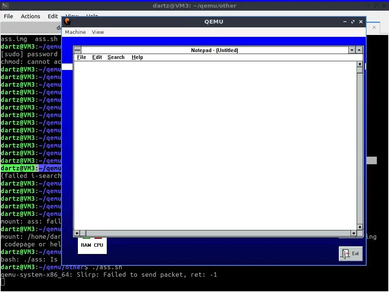Open the Notepad control menu box

[77, 50]
